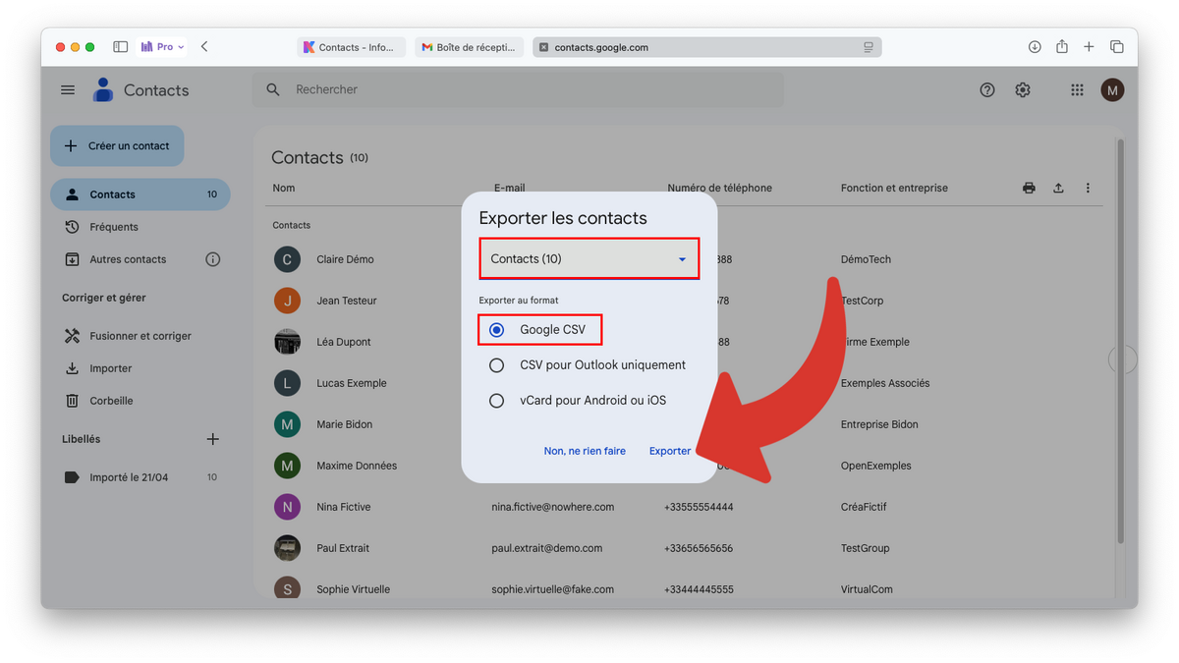Viewport: 1179px width, 663px height.
Task: Click Jean Testeur's avatar J
Action: tap(287, 301)
